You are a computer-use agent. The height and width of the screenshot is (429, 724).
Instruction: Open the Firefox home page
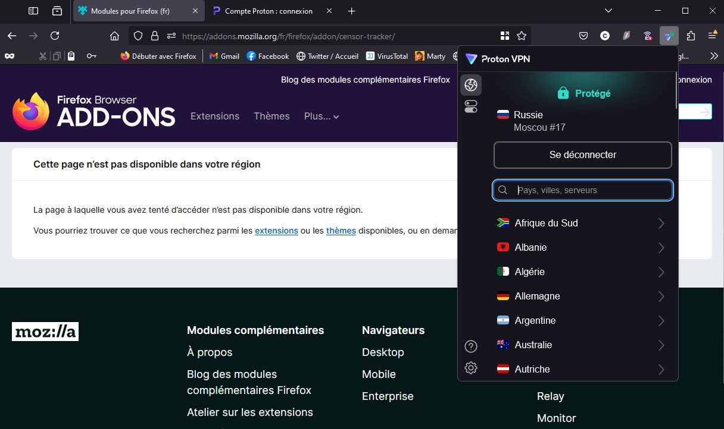115,36
